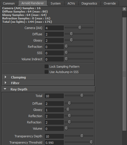Click the Ray Depth Diffuse value field

coord(54,103)
